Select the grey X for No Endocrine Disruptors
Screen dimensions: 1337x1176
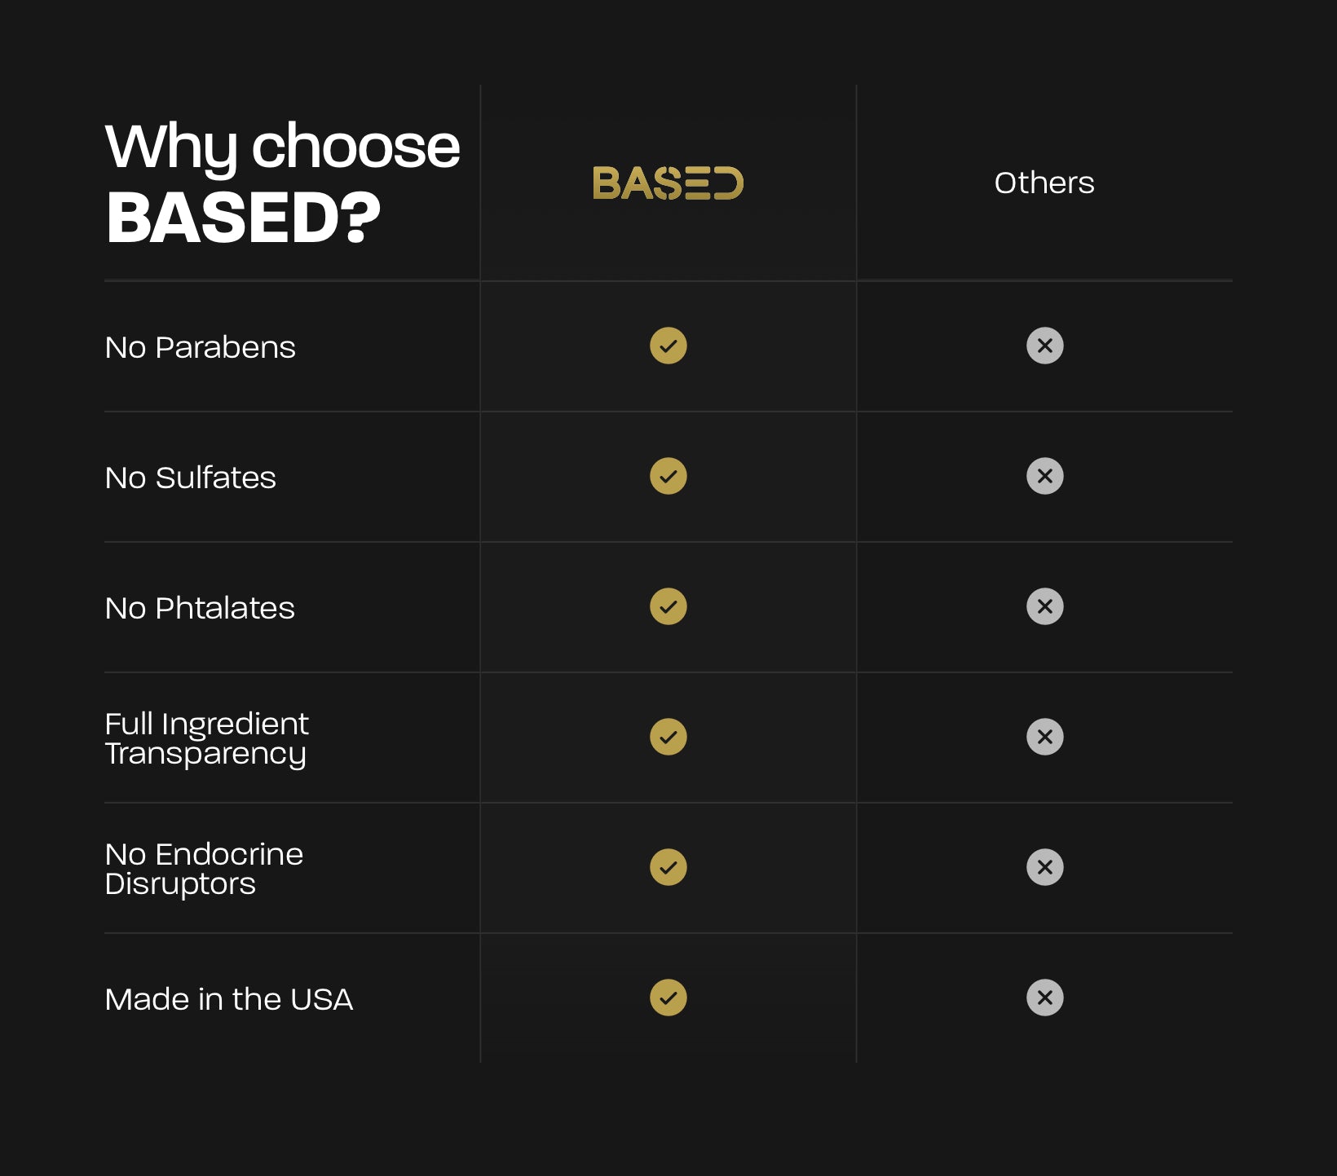pyautogui.click(x=1045, y=867)
